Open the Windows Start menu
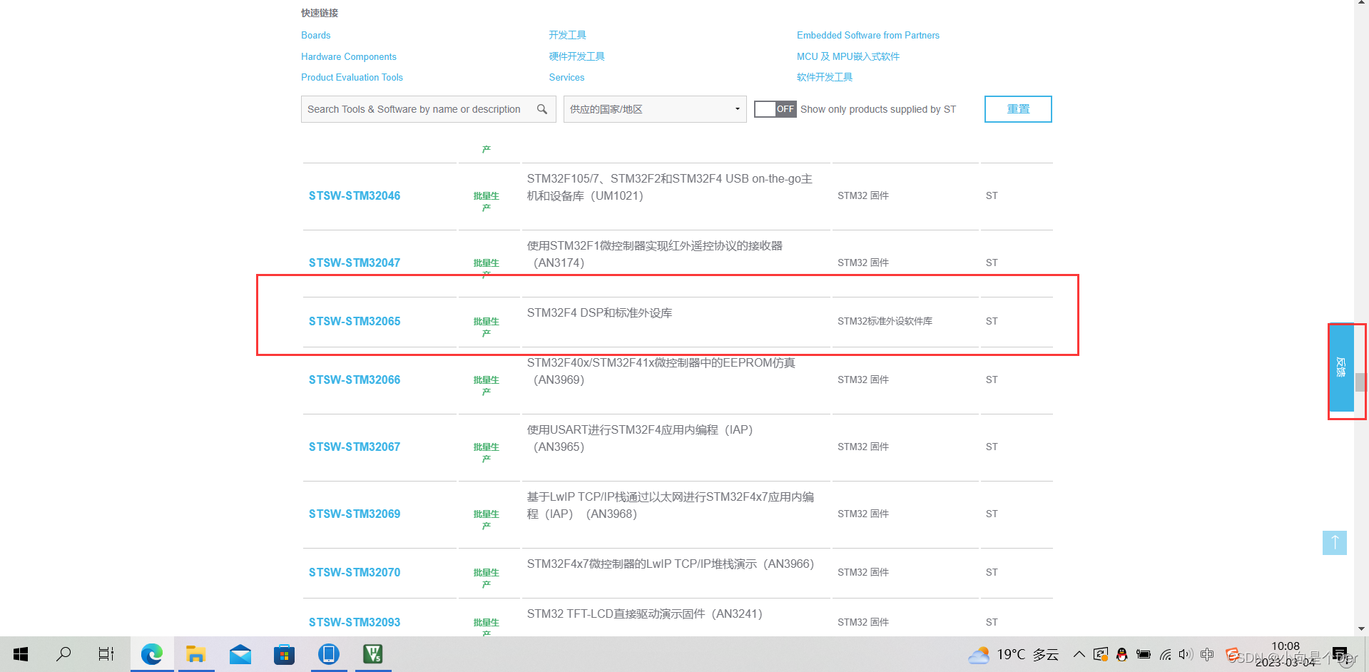Viewport: 1369px width, 672px height. click(21, 654)
